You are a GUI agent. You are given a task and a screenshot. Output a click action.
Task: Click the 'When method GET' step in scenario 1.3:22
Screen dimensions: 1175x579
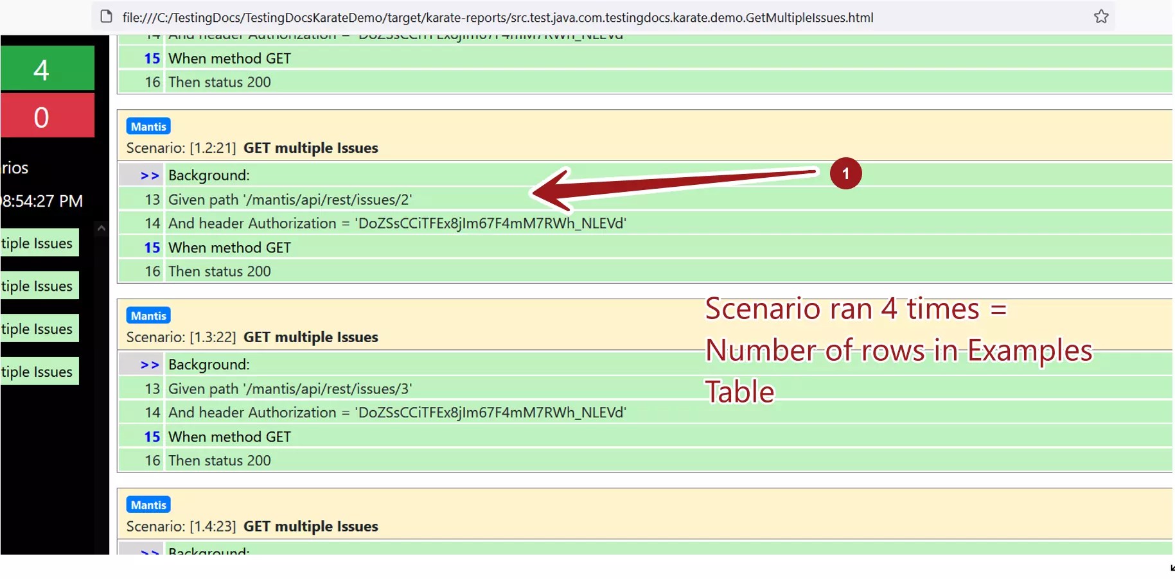tap(229, 436)
